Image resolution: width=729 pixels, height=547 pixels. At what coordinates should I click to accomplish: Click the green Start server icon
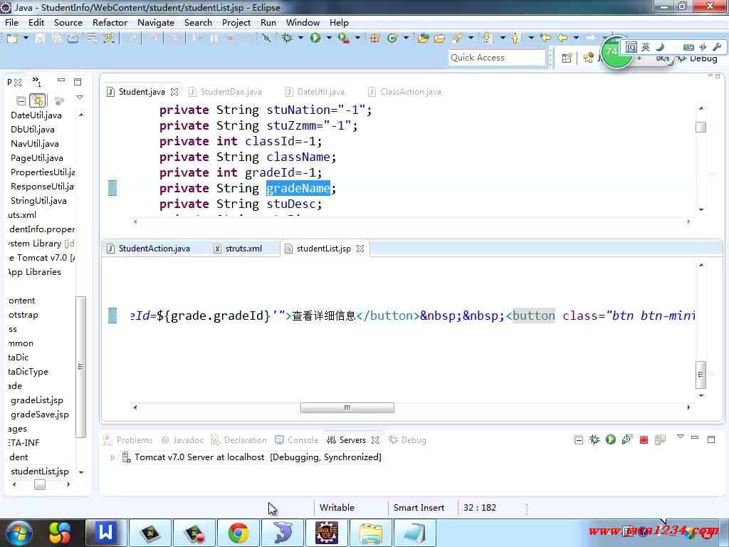point(611,439)
